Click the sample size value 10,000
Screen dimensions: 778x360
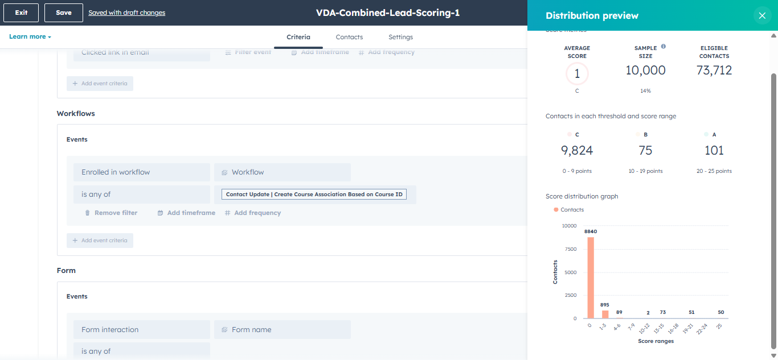[645, 71]
